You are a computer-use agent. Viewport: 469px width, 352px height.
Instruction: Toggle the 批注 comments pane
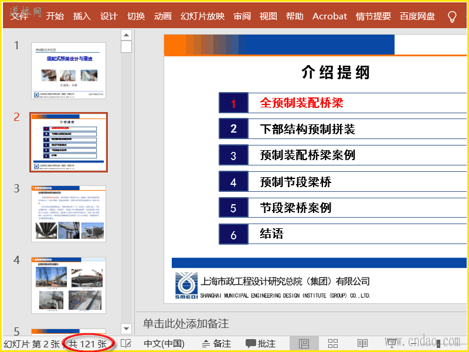point(260,344)
